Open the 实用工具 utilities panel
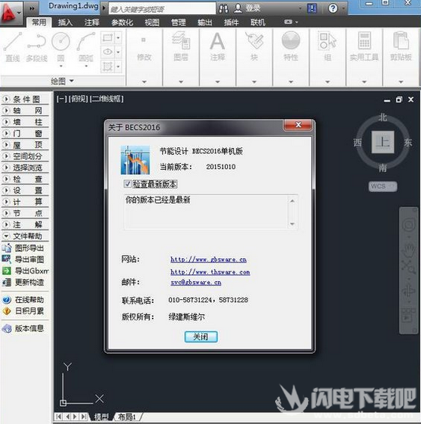The height and width of the screenshot is (424, 421). pyautogui.click(x=364, y=46)
